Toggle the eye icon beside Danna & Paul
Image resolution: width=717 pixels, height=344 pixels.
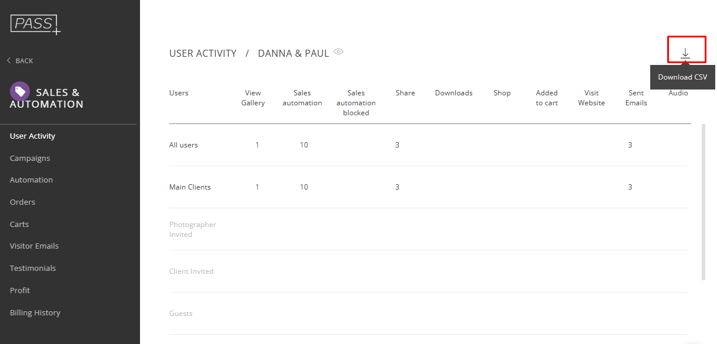tap(339, 51)
